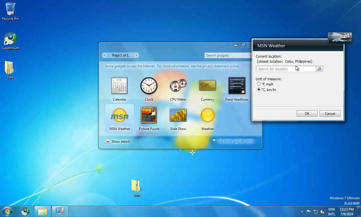Image resolution: width=361 pixels, height=217 pixels.
Task: Click the ENG INTL language indicator
Action: pos(332,212)
